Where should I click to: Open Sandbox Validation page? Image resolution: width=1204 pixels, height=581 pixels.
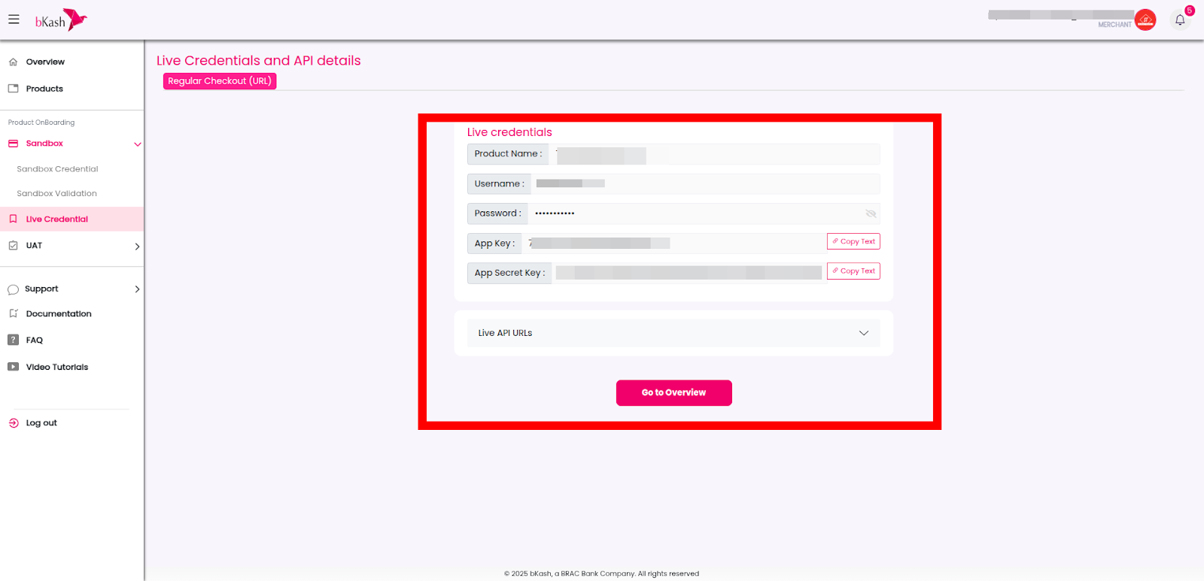[x=56, y=194]
